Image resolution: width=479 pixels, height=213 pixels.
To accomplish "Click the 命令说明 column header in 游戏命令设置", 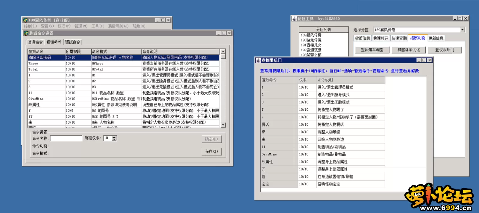I will (x=181, y=52).
